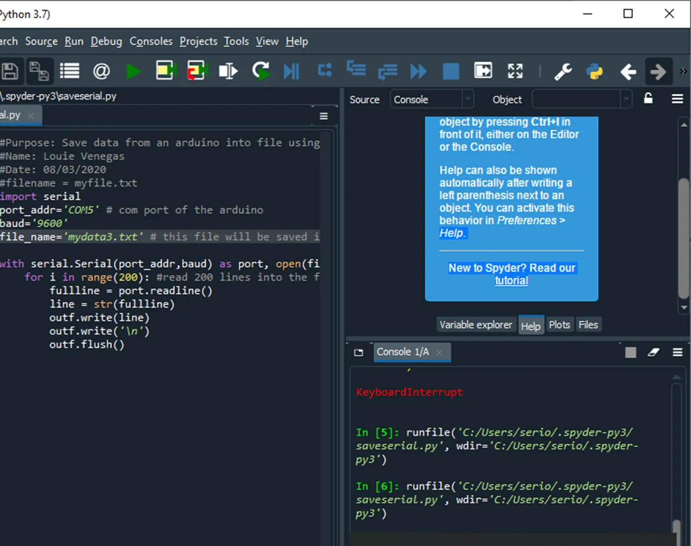This screenshot has width=691, height=546.
Task: Clear console variables with the eraser icon
Action: coord(653,352)
